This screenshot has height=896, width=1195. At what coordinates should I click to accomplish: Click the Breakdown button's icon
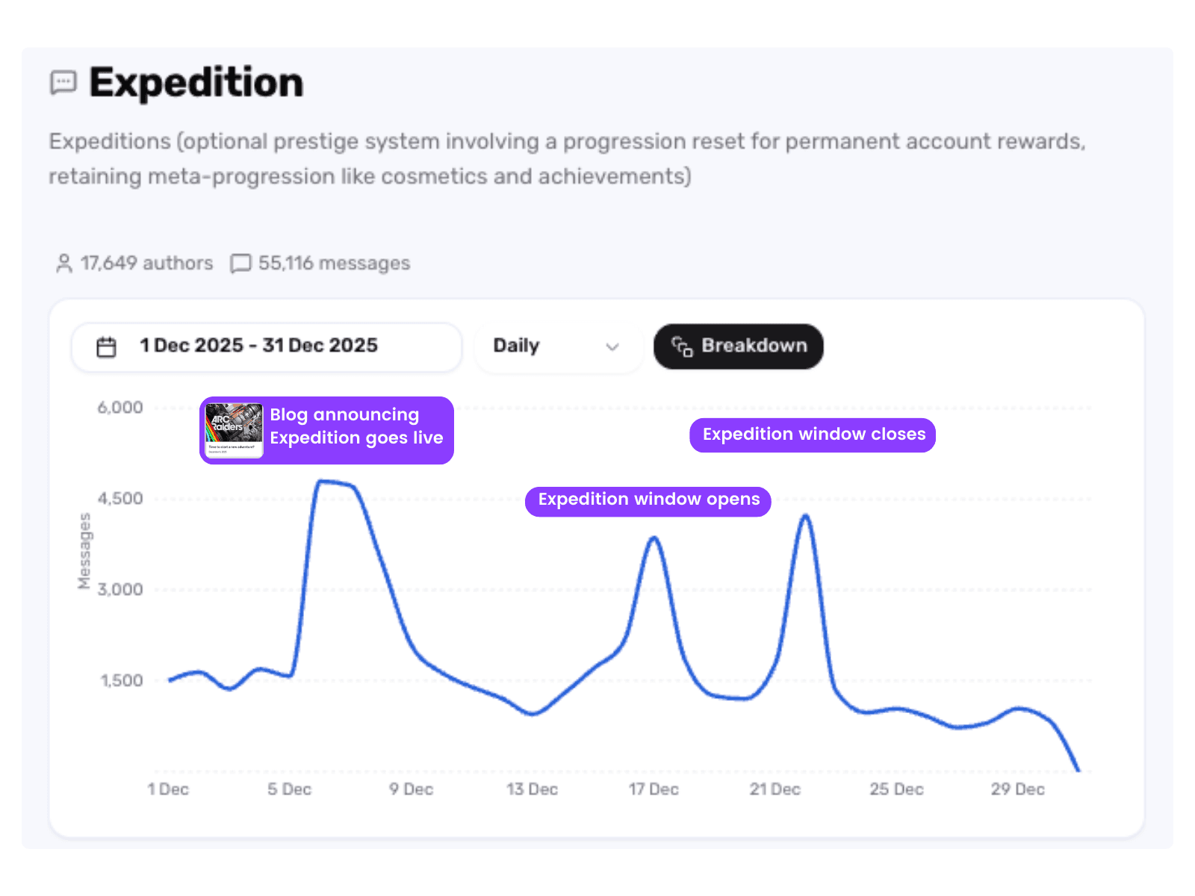point(682,346)
